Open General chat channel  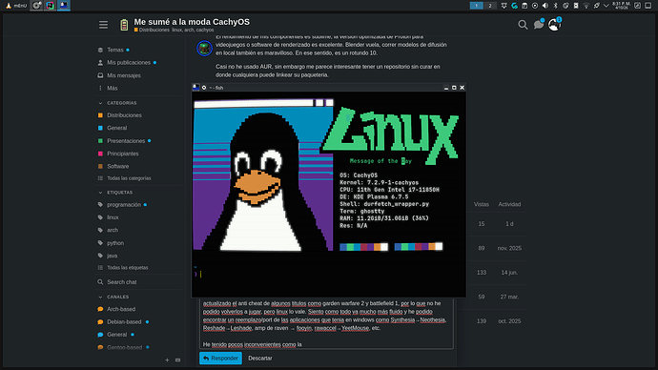point(116,335)
